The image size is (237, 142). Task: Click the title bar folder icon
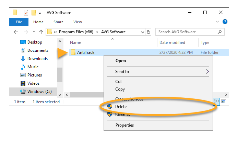pos(15,13)
